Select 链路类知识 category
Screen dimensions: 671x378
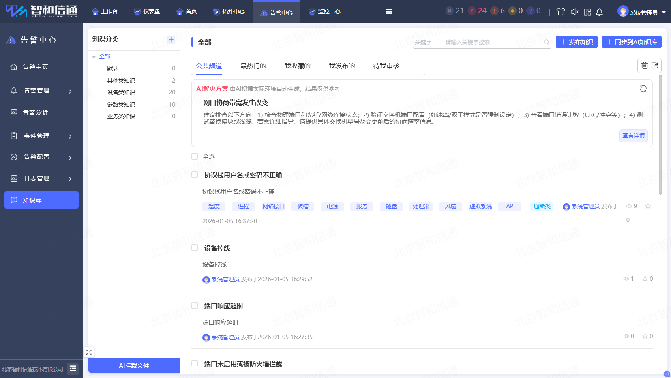(x=121, y=105)
